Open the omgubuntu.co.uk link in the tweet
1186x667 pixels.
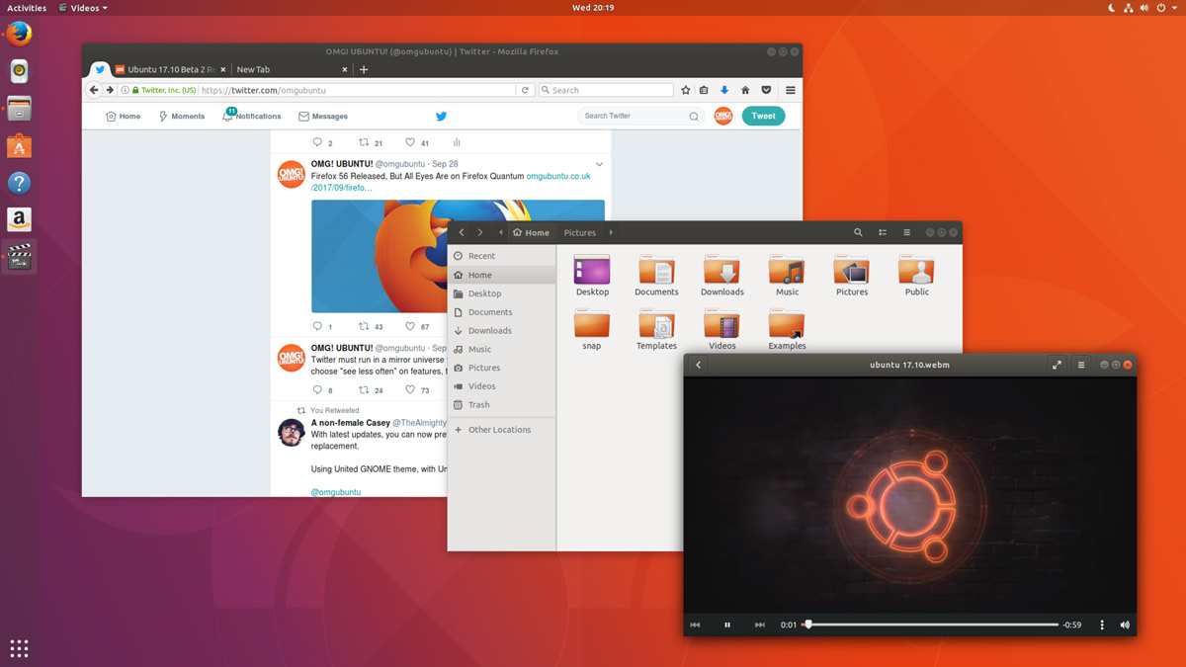point(556,175)
